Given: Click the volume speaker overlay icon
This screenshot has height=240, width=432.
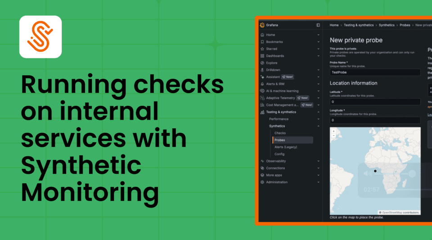Looking at the screenshot, I should coord(368,173).
